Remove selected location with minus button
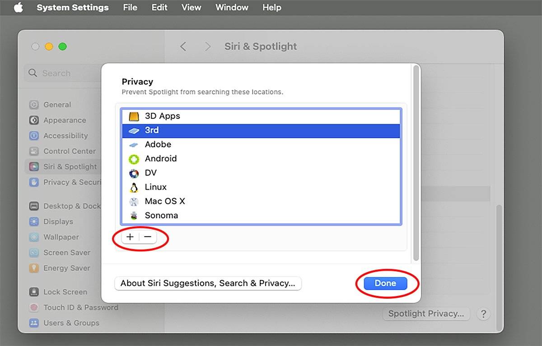Screen dimensions: 542x346 [148, 237]
